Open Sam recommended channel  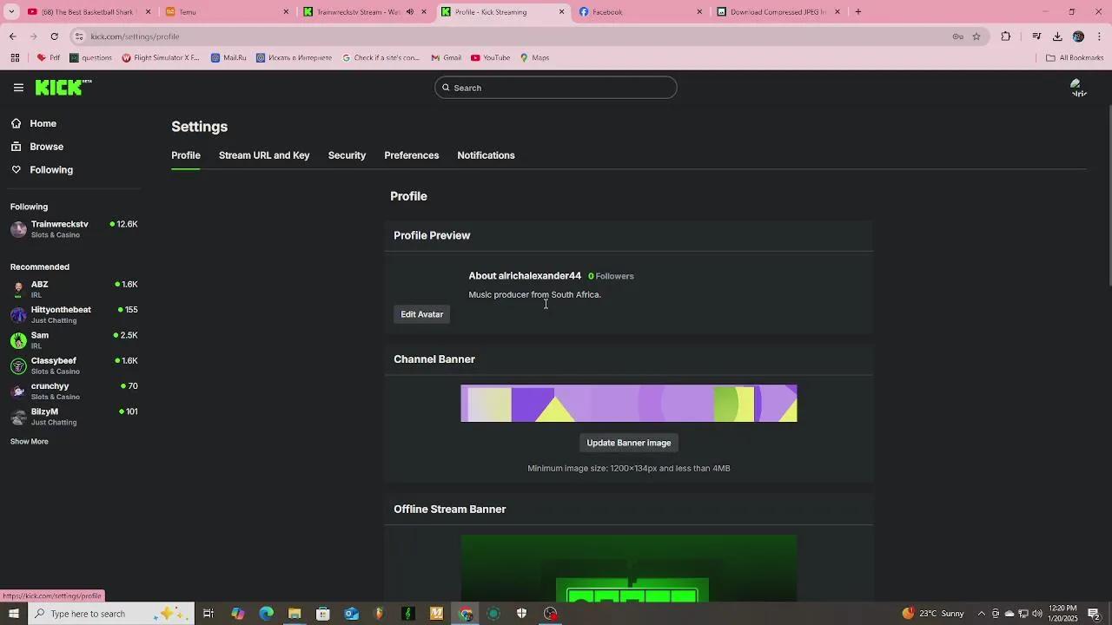point(74,340)
